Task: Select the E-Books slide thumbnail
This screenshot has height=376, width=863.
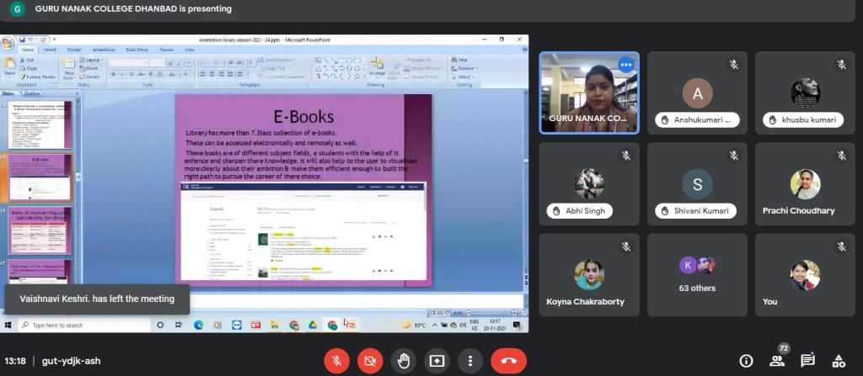Action: point(40,177)
